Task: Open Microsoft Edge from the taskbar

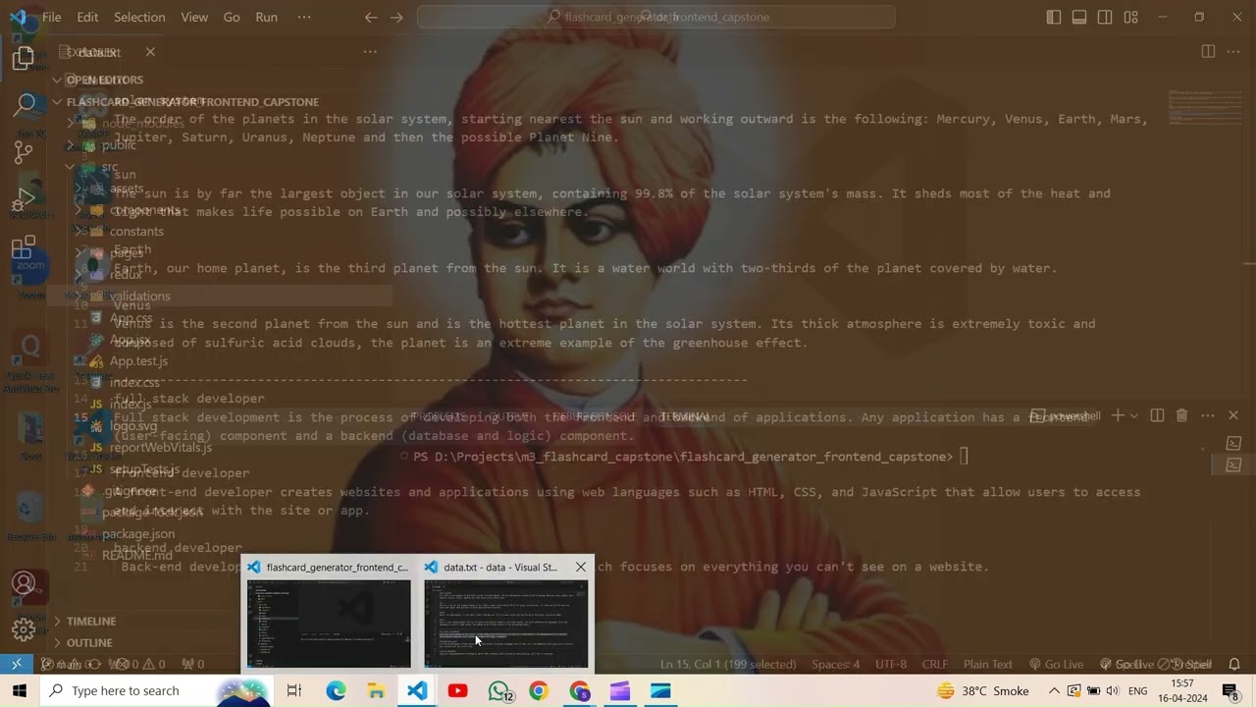Action: tap(336, 691)
